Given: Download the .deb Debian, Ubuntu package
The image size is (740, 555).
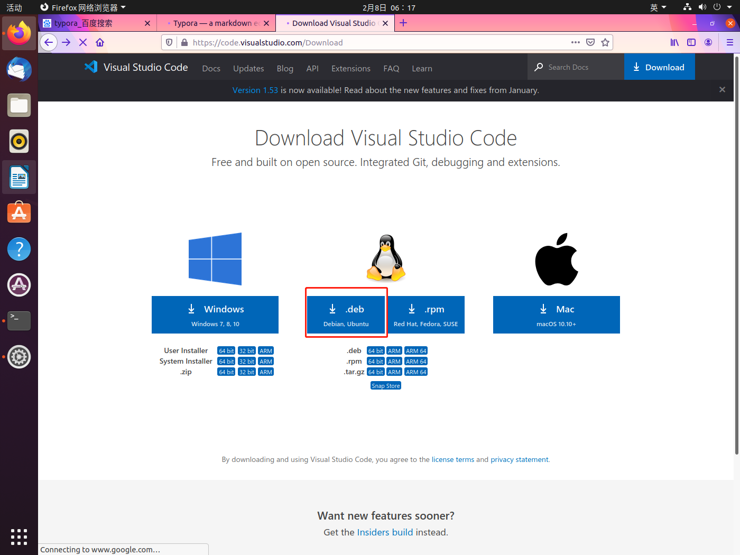Looking at the screenshot, I should (346, 314).
